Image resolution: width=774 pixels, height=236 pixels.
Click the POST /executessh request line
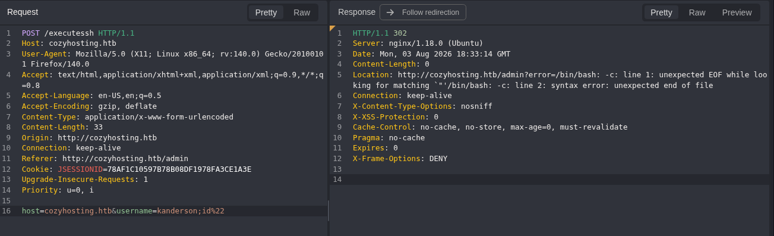78,33
